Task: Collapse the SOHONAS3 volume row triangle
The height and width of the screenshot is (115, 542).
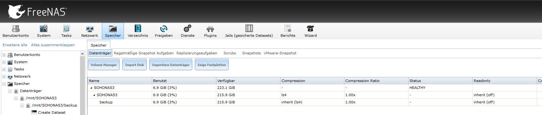Action: coord(91,88)
